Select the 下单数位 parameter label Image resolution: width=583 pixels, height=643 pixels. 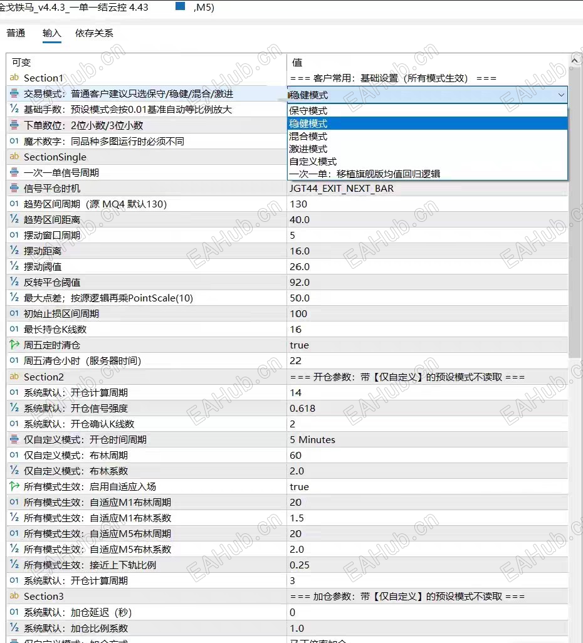pyautogui.click(x=83, y=125)
